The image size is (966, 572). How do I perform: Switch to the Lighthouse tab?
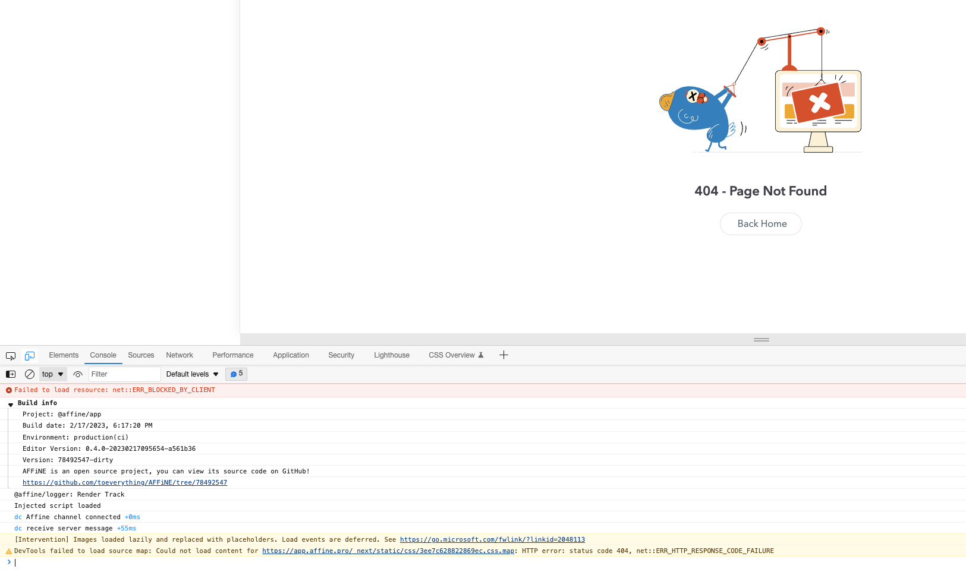391,355
